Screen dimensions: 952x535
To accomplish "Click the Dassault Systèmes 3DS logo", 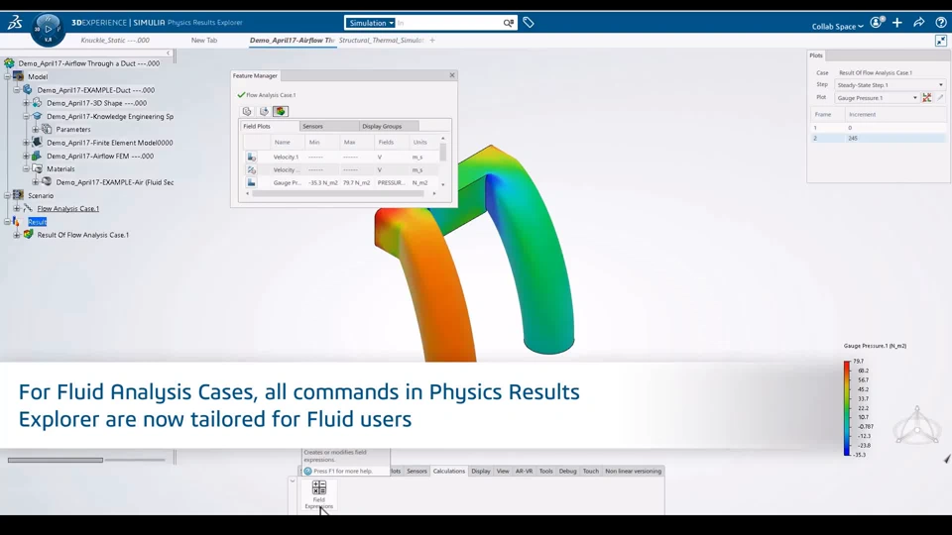I will tap(15, 23).
